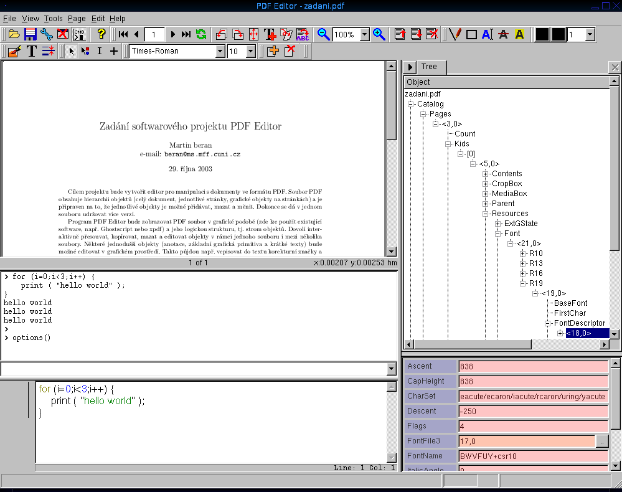Open the Page menu
Image resolution: width=622 pixels, height=492 pixels.
77,19
